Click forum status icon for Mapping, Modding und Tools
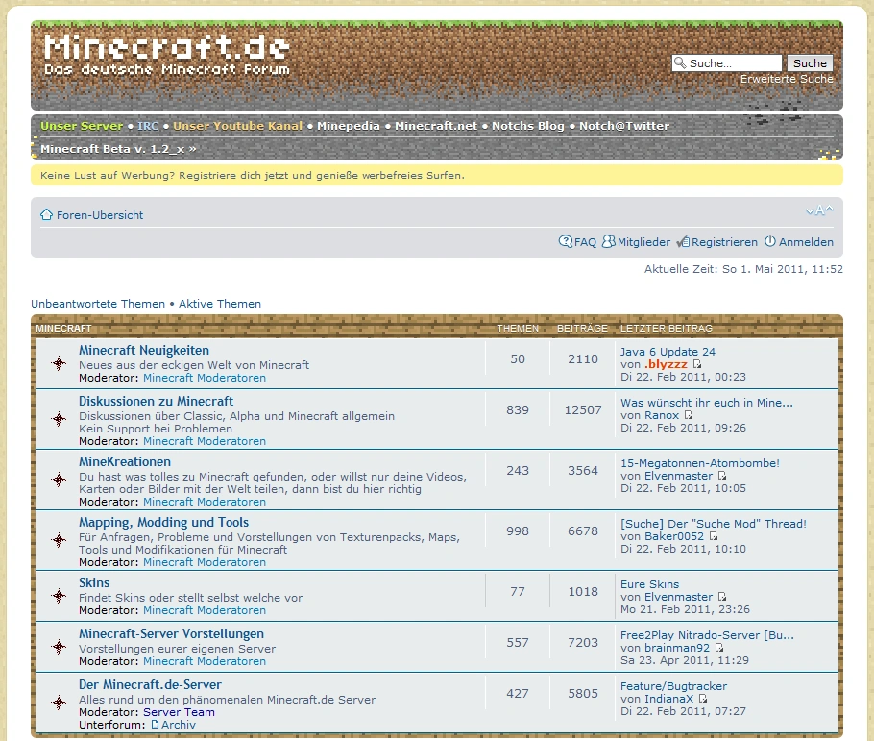This screenshot has width=874, height=741. coord(59,540)
